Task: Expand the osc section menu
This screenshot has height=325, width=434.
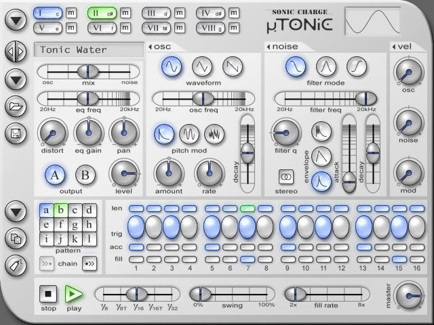Action: [x=160, y=47]
